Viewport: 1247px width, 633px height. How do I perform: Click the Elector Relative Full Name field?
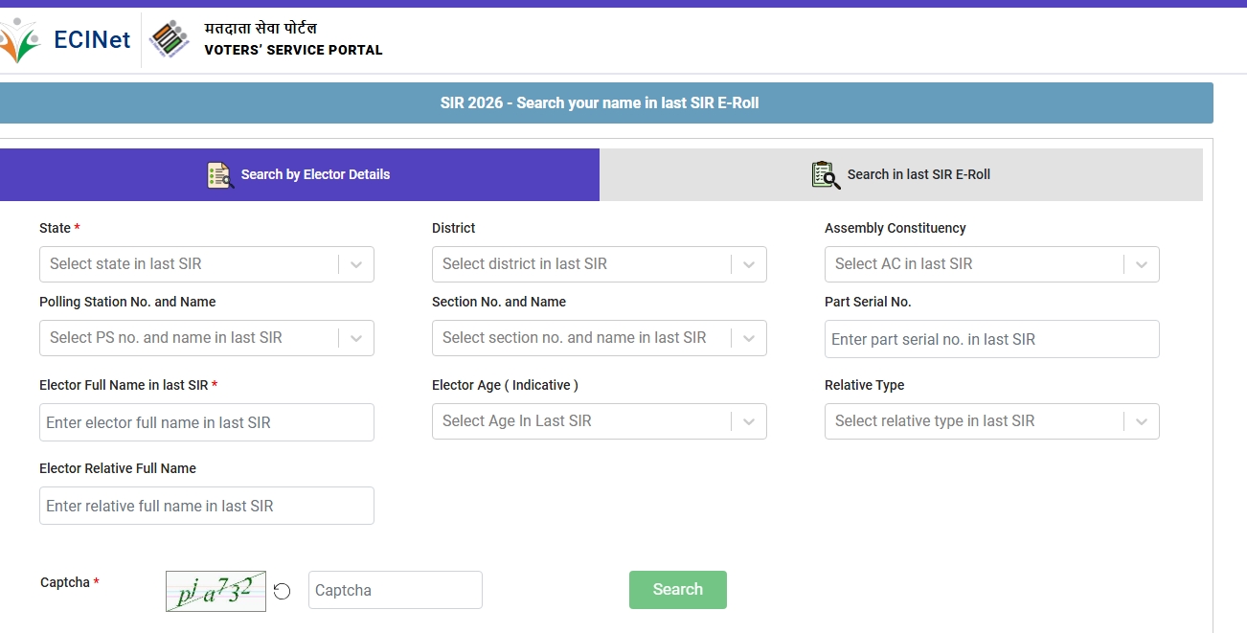click(x=206, y=506)
